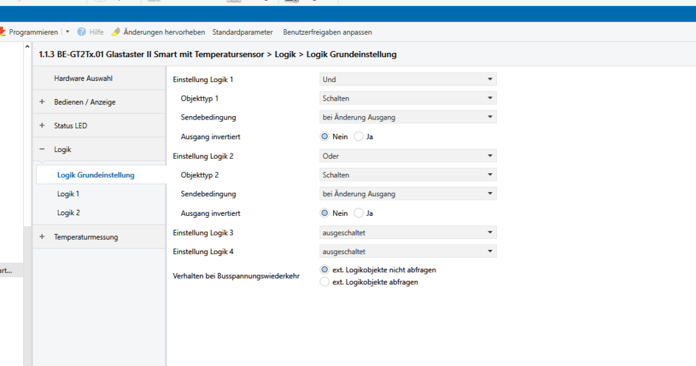Select Ja for Logik 1 Ausgang invertiert
Image resolution: width=696 pixels, height=366 pixels.
pos(359,136)
